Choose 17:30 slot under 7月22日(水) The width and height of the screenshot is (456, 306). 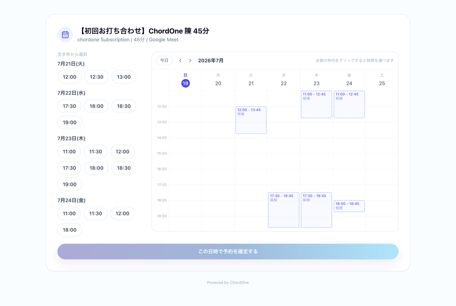[69, 106]
